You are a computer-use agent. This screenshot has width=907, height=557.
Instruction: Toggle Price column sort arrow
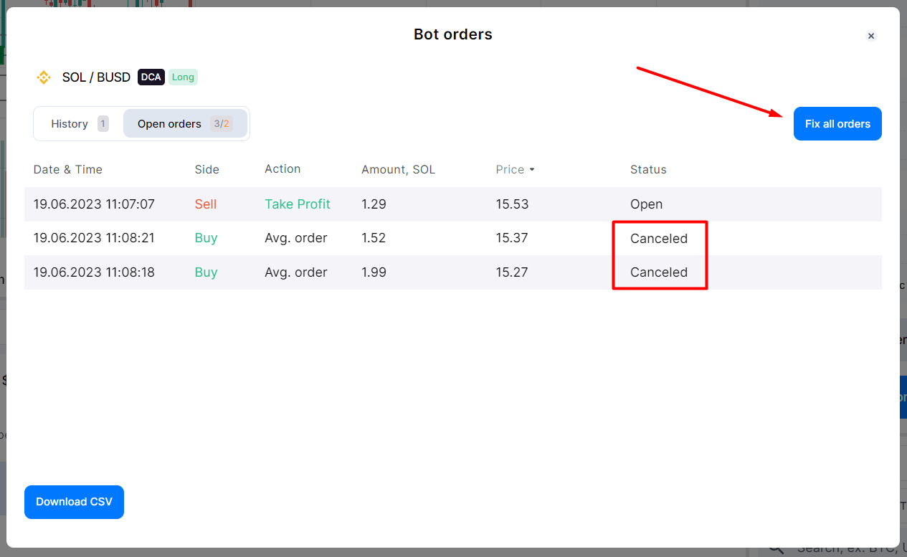pos(532,170)
